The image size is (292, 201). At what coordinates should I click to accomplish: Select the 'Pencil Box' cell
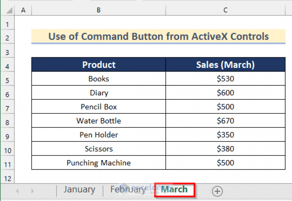point(99,107)
